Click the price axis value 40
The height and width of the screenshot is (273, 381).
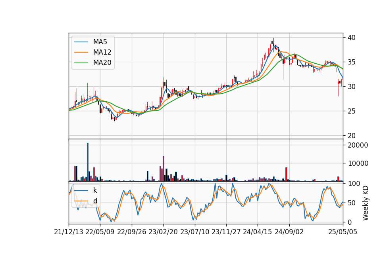[x=351, y=38]
